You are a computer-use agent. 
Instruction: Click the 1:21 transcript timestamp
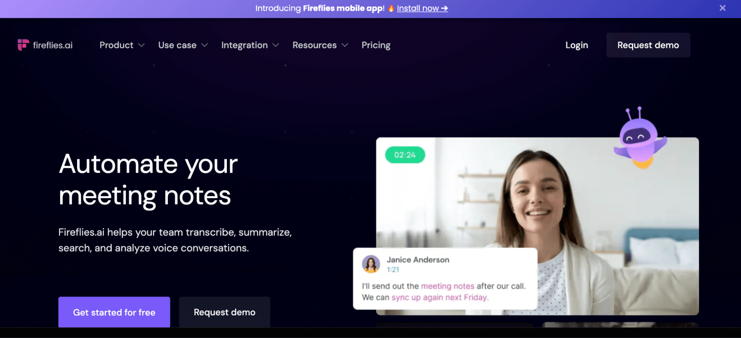pos(393,270)
